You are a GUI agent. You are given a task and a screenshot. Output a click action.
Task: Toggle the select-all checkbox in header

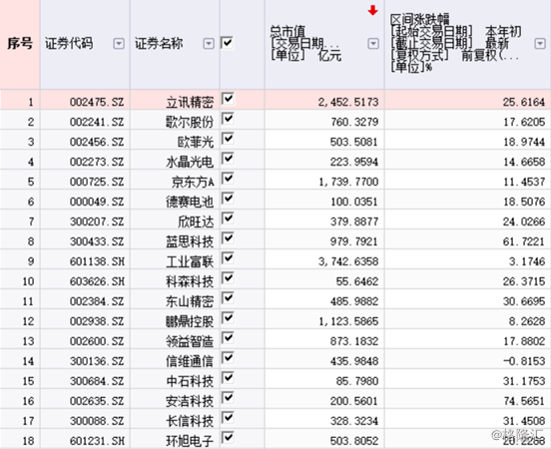coord(228,43)
